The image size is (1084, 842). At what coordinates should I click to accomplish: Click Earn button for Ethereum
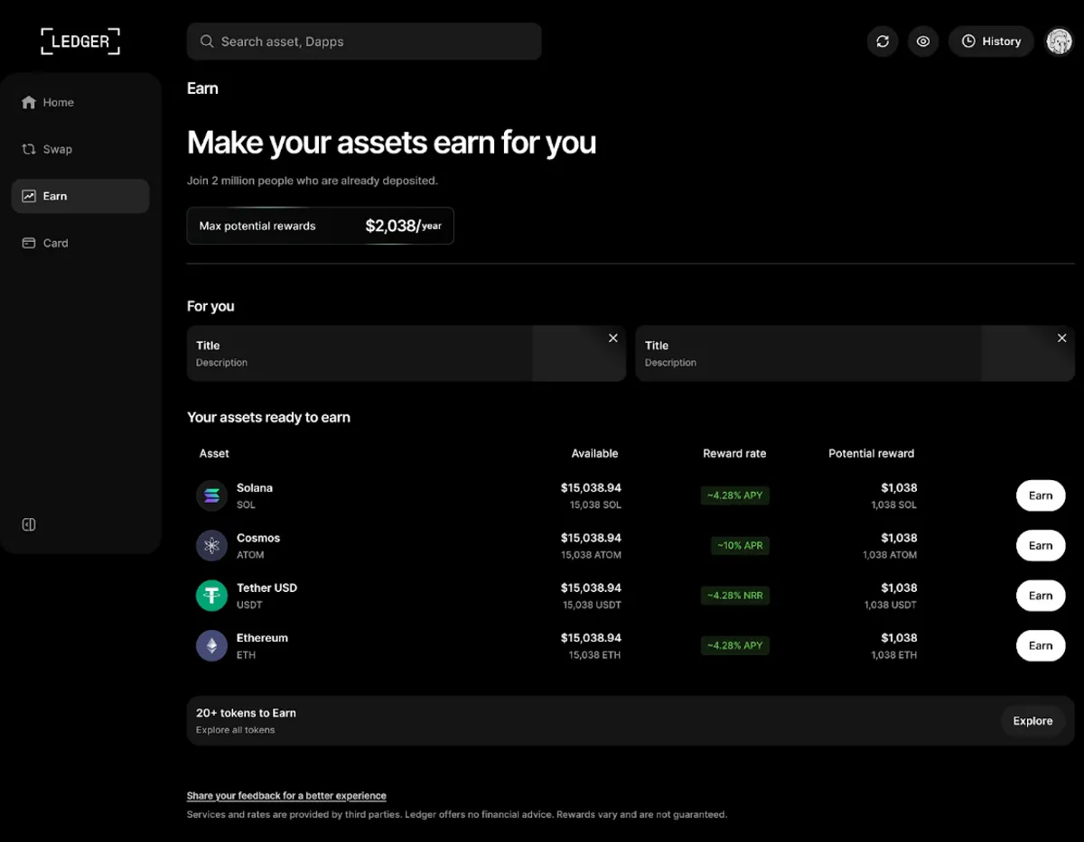pyautogui.click(x=1041, y=645)
